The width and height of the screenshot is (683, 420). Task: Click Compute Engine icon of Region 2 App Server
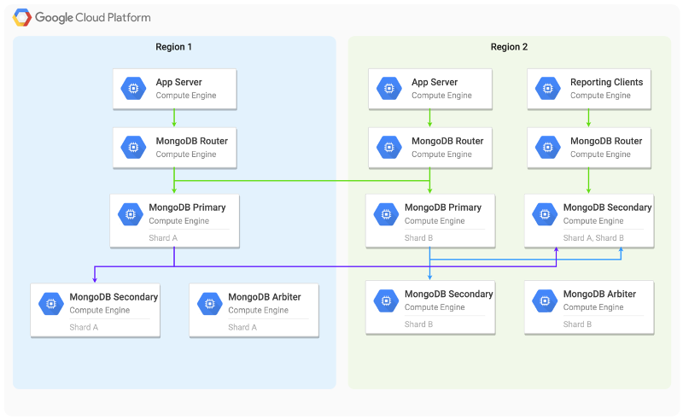389,89
